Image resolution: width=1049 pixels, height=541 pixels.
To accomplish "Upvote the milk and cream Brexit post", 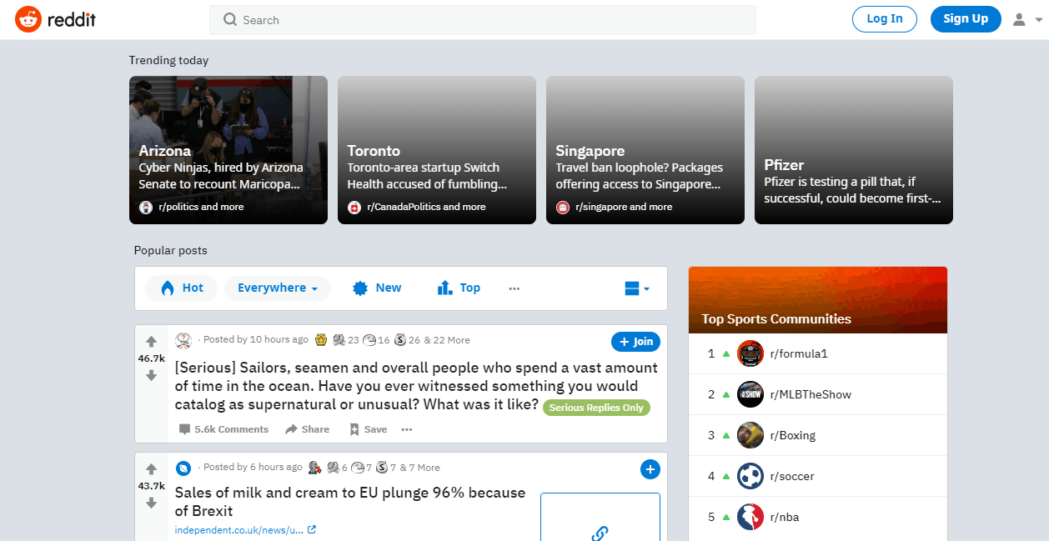I will click(151, 469).
